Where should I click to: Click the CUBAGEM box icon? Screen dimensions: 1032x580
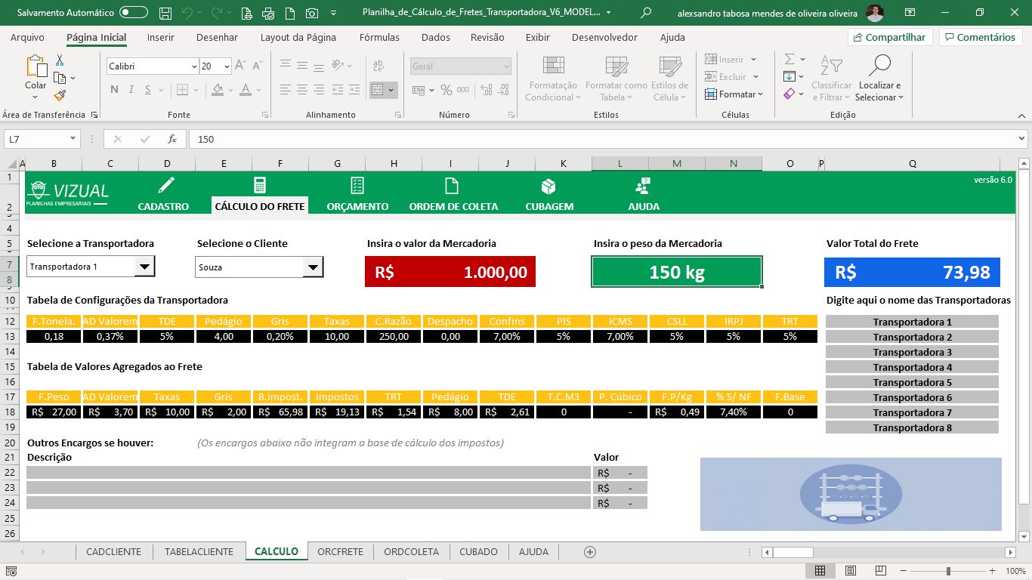pos(548,186)
